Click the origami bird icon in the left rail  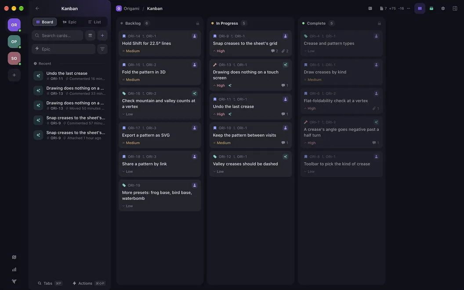click(14, 281)
